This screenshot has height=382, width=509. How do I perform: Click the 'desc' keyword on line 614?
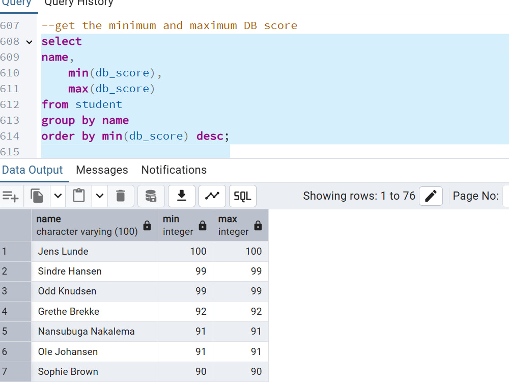pyautogui.click(x=210, y=136)
